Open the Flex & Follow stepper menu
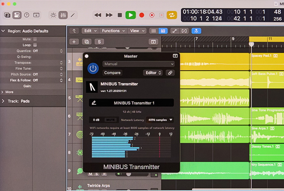The width and height of the screenshot is (284, 191). tap(61, 80)
